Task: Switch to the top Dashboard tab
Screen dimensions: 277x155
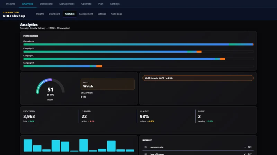Action: [x=46, y=4]
